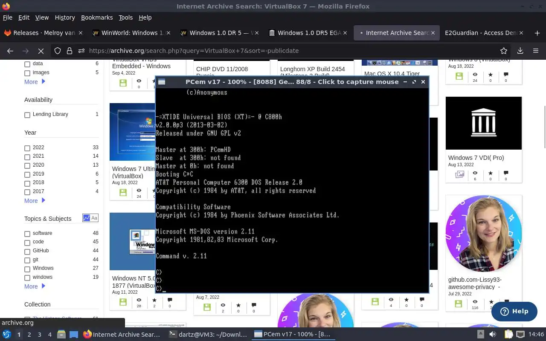Click floppy icon on github.com-Lissy93 card
This screenshot has height=341, width=546.
point(459,303)
